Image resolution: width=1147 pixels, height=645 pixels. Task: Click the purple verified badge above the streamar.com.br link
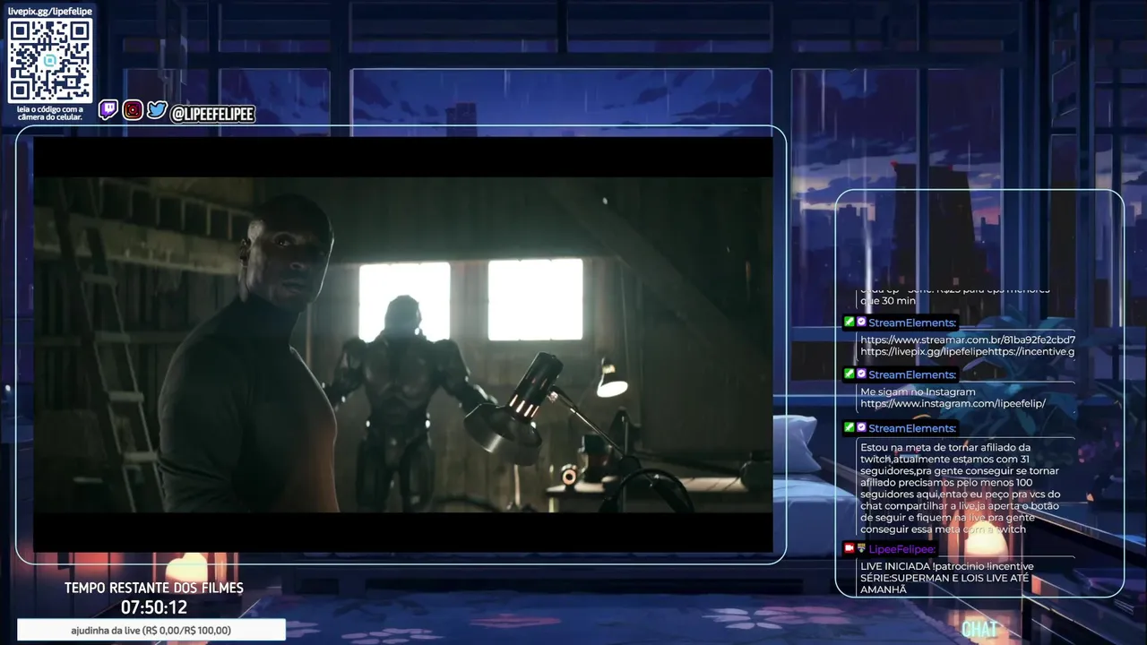click(861, 322)
